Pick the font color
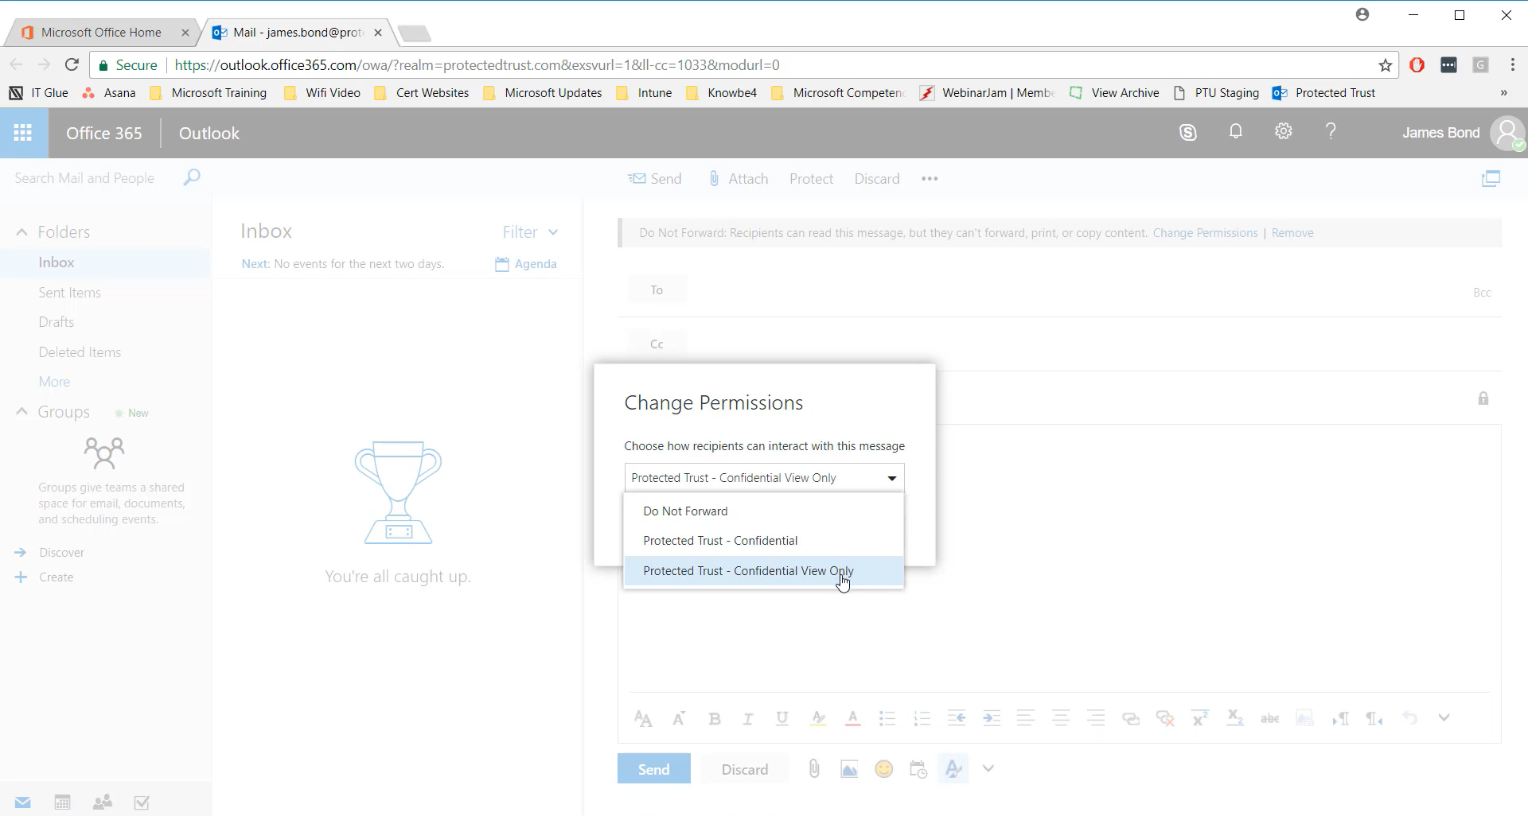 coord(852,719)
